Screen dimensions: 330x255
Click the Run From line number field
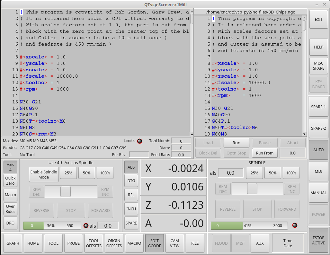[292, 153]
